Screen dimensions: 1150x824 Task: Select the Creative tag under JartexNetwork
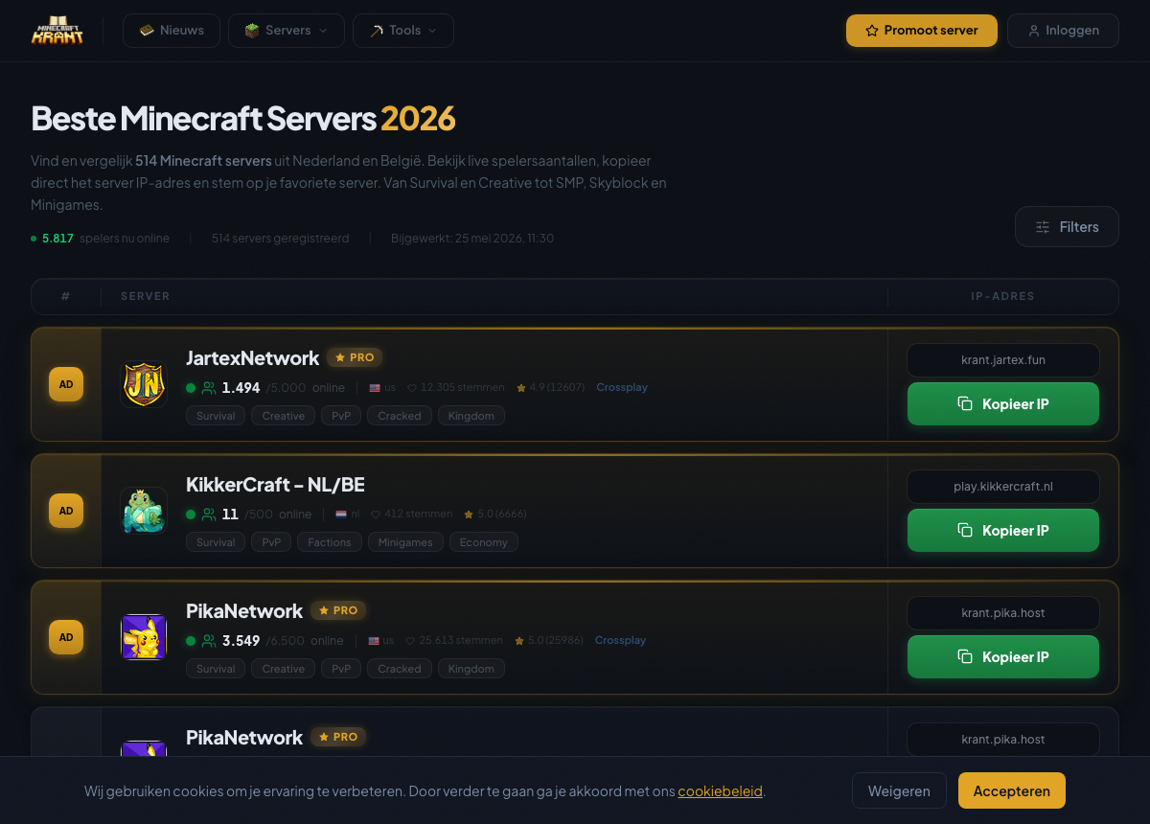click(x=284, y=416)
